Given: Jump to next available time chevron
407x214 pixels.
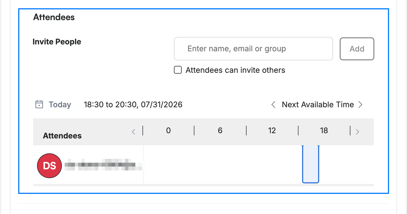Looking at the screenshot, I should coord(360,105).
